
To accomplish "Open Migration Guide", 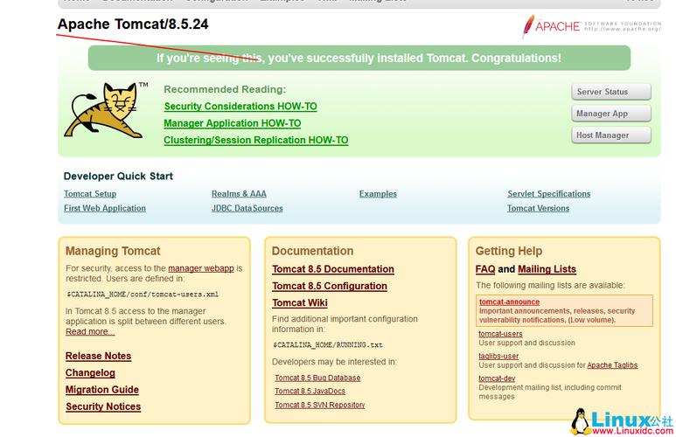I will point(102,390).
